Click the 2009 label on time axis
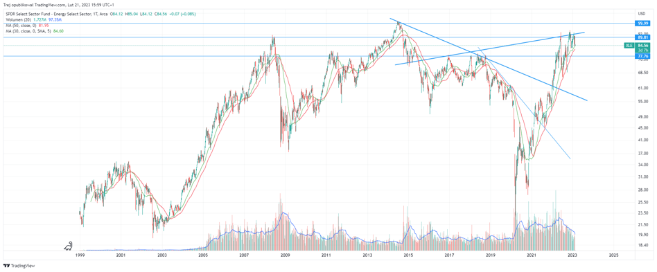 click(285, 255)
